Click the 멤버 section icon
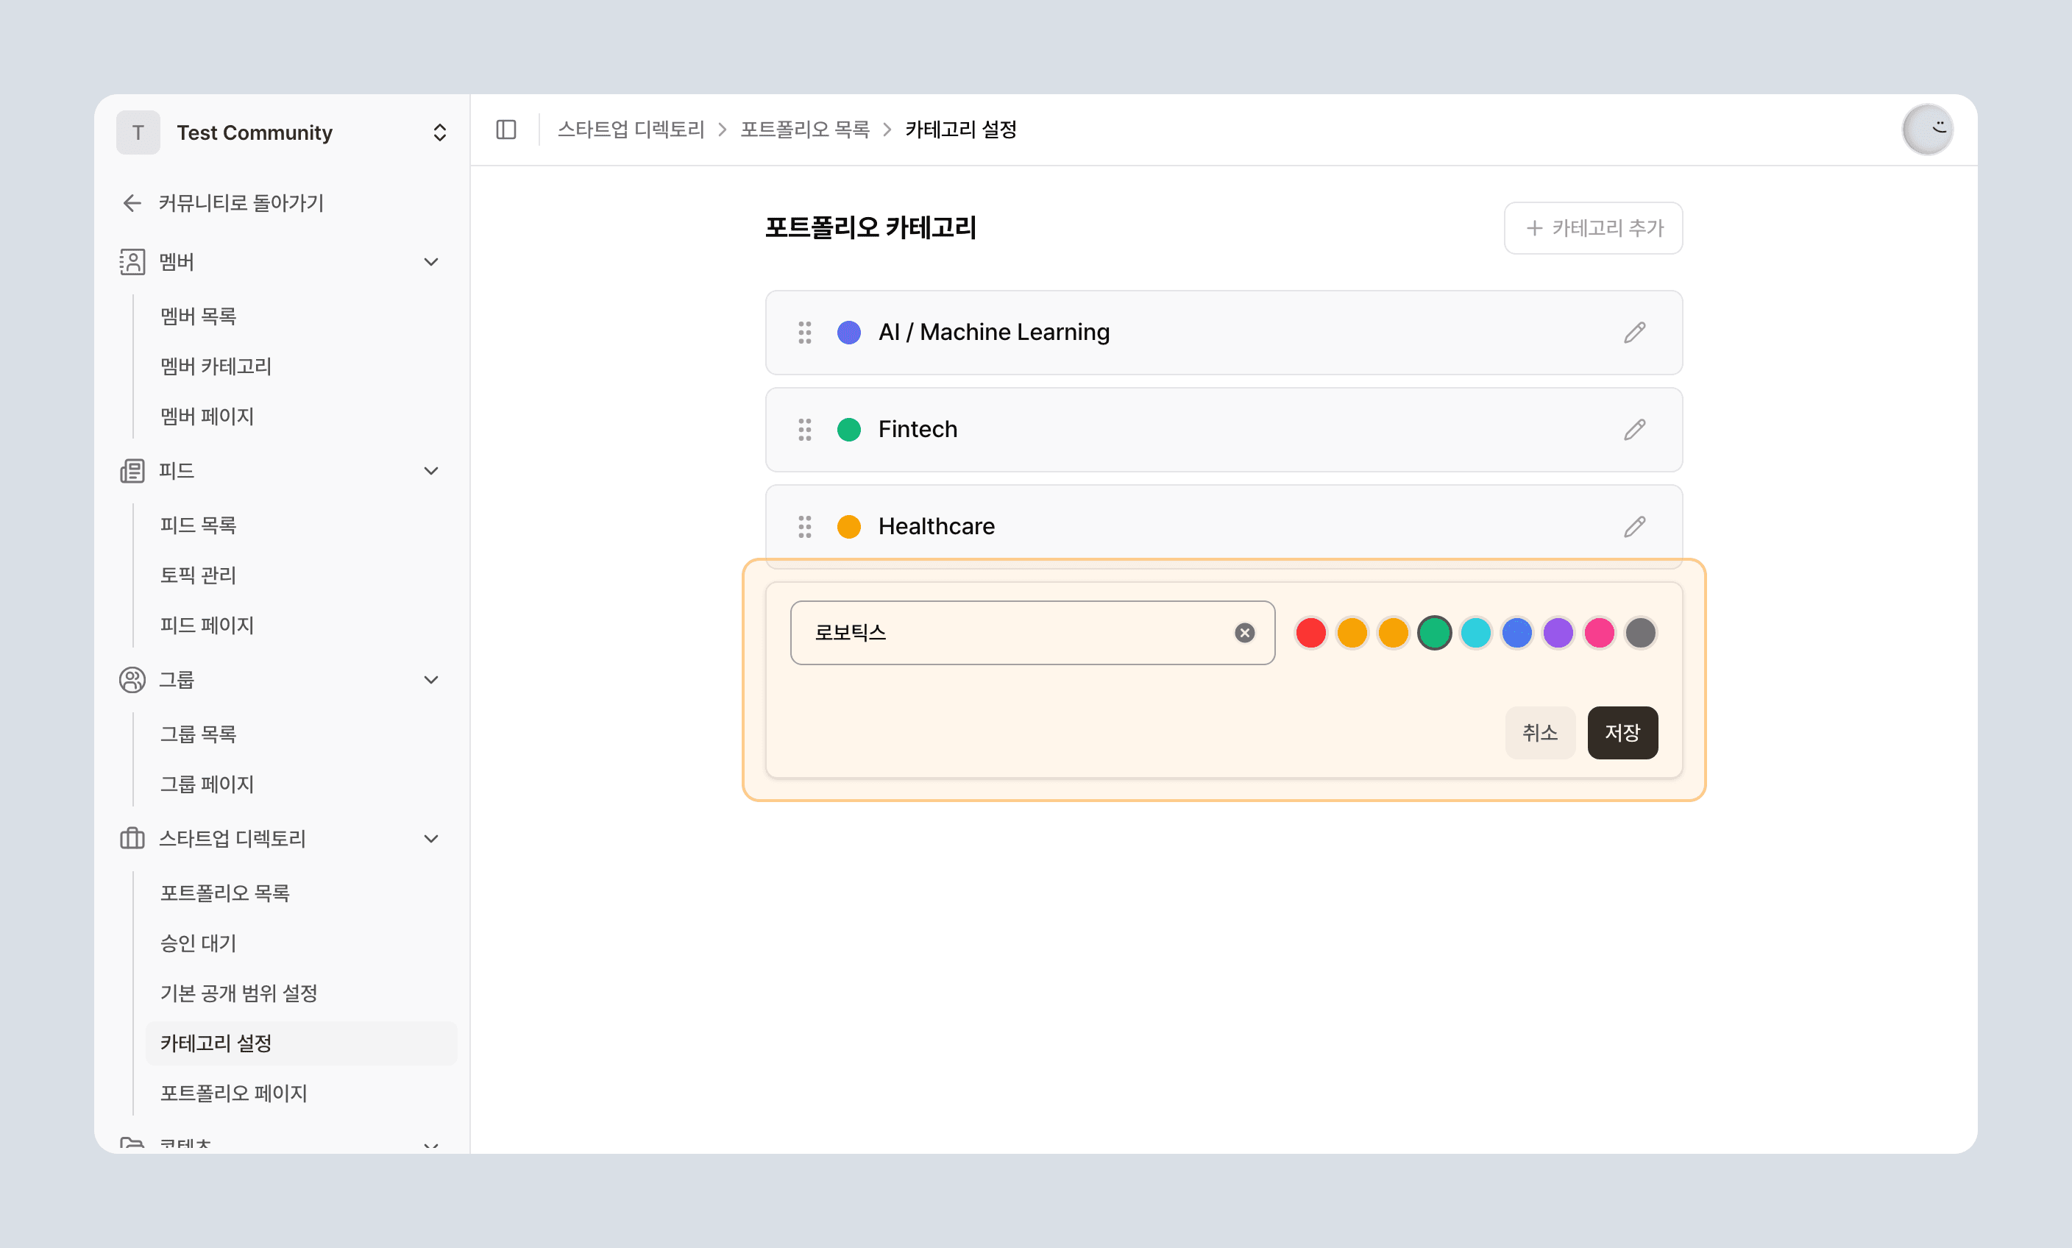2072x1248 pixels. 132,261
